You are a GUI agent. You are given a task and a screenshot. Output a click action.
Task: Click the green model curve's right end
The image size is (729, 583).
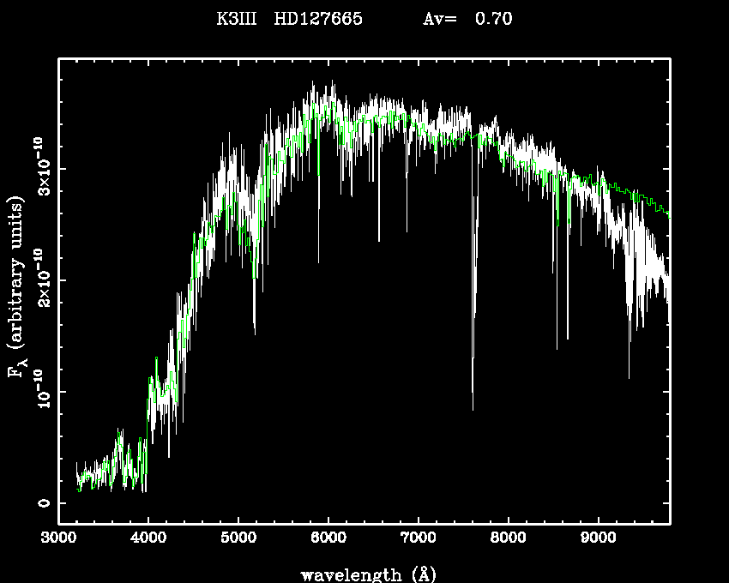pyautogui.click(x=668, y=215)
